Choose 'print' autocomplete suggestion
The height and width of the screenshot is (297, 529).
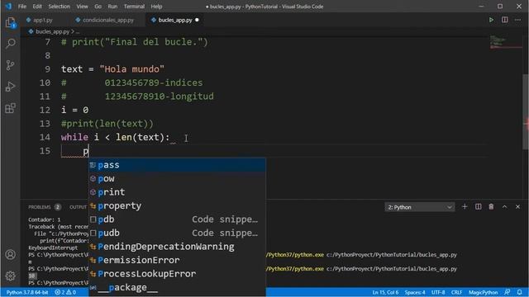(177, 192)
